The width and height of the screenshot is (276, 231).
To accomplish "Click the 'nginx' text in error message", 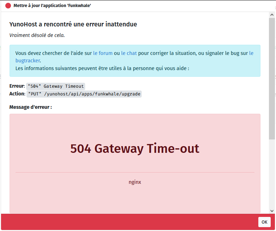I will pos(135,182).
